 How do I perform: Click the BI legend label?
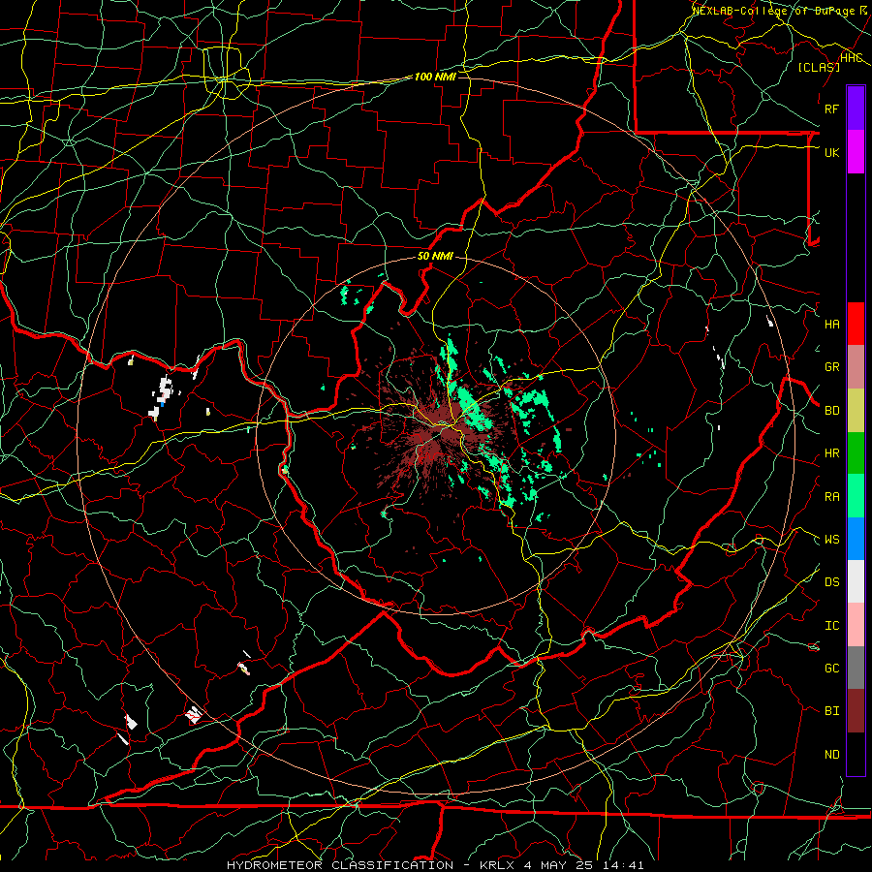(831, 711)
